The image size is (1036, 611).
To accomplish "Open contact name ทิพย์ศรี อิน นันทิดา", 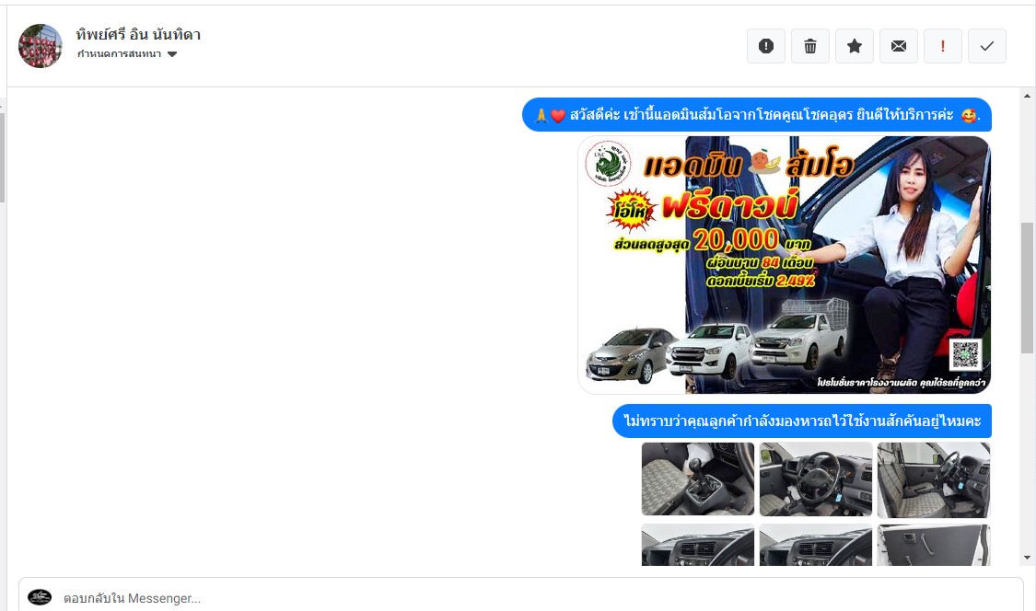I will (x=138, y=34).
